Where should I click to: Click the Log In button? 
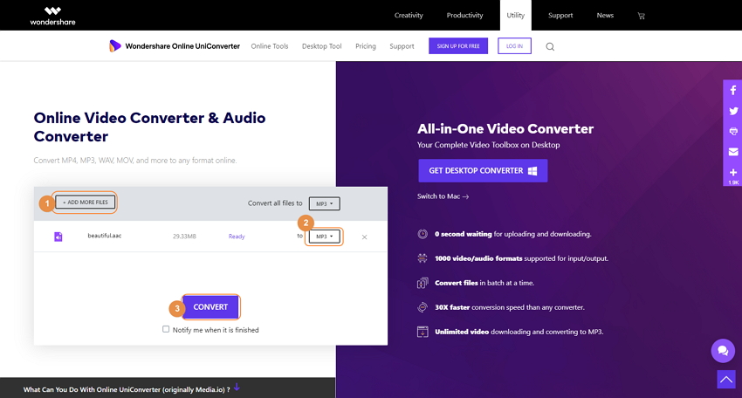coord(514,46)
